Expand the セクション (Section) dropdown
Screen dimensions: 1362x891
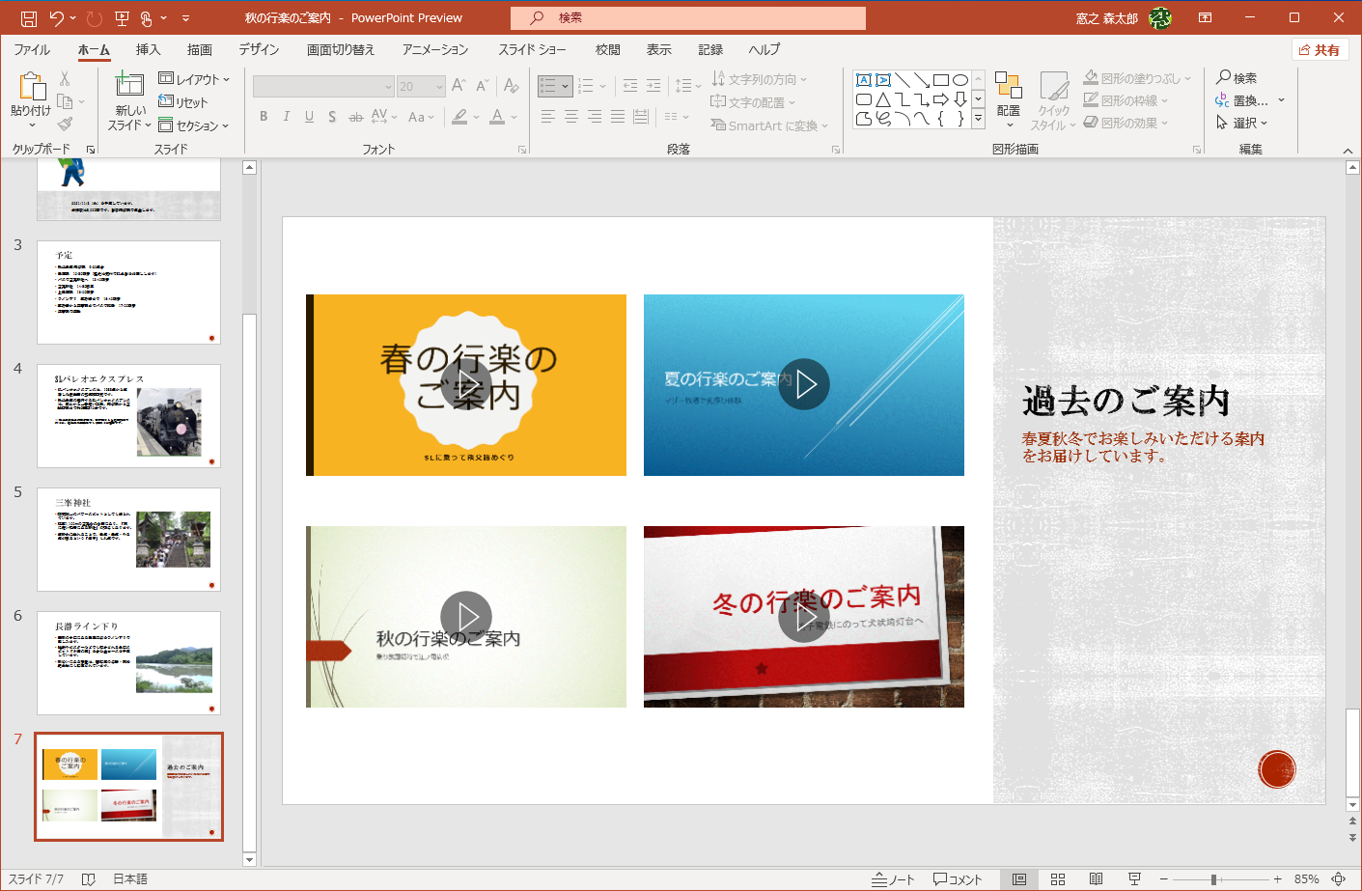click(194, 125)
